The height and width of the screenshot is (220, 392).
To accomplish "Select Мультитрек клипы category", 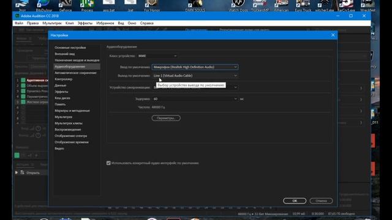I will 69,123.
